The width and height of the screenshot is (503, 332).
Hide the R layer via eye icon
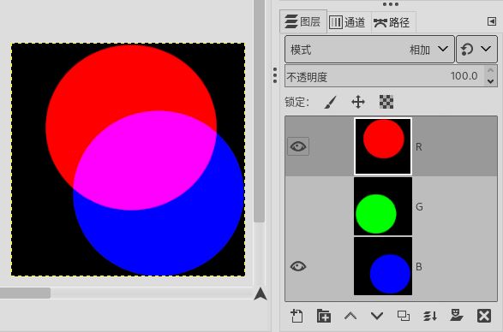click(298, 146)
